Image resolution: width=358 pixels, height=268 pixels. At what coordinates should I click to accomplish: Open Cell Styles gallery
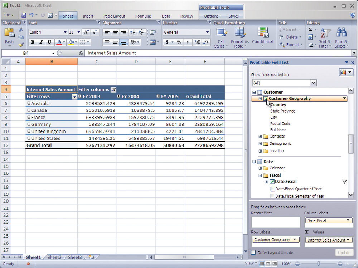click(221, 37)
